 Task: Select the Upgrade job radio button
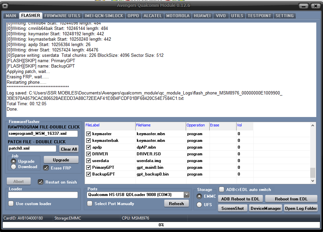pos(13,161)
